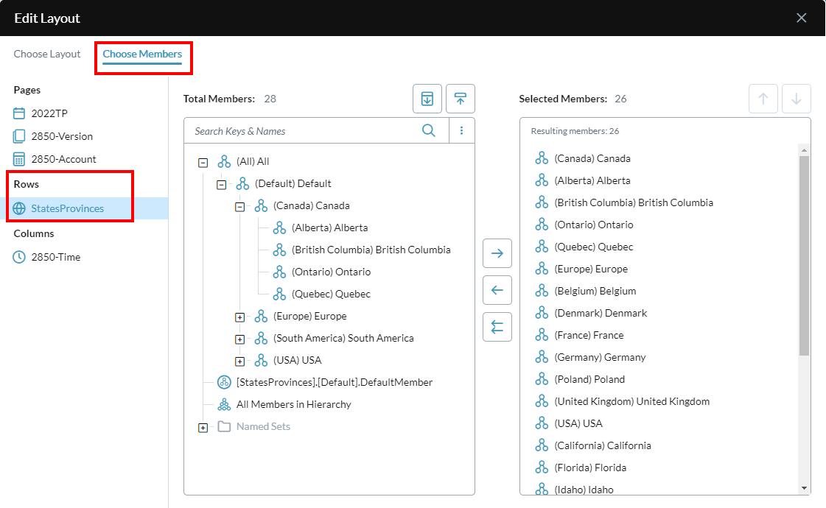Switch to the Choose Layout tab

point(47,54)
